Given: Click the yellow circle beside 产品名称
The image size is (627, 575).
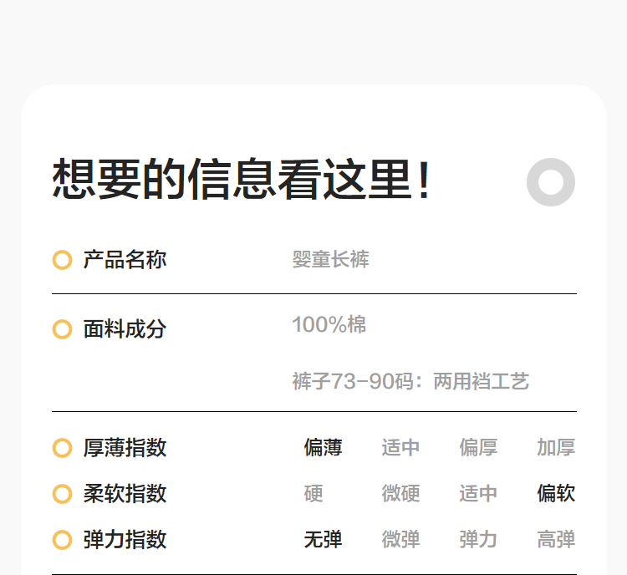Looking at the screenshot, I should pos(62,260).
